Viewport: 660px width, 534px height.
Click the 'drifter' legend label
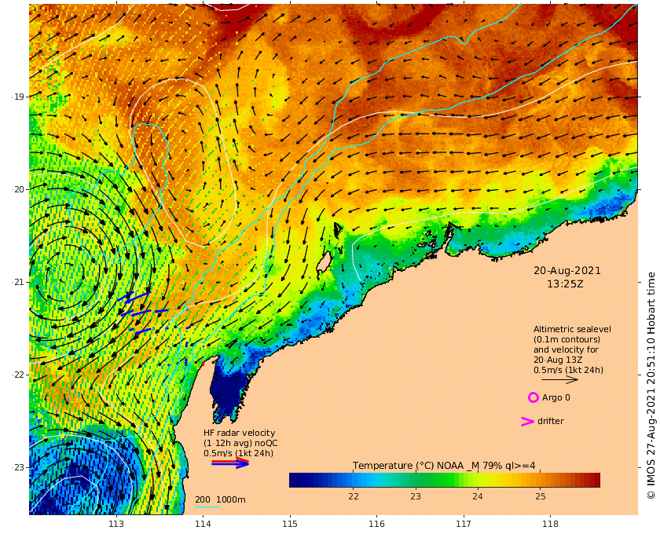(551, 421)
